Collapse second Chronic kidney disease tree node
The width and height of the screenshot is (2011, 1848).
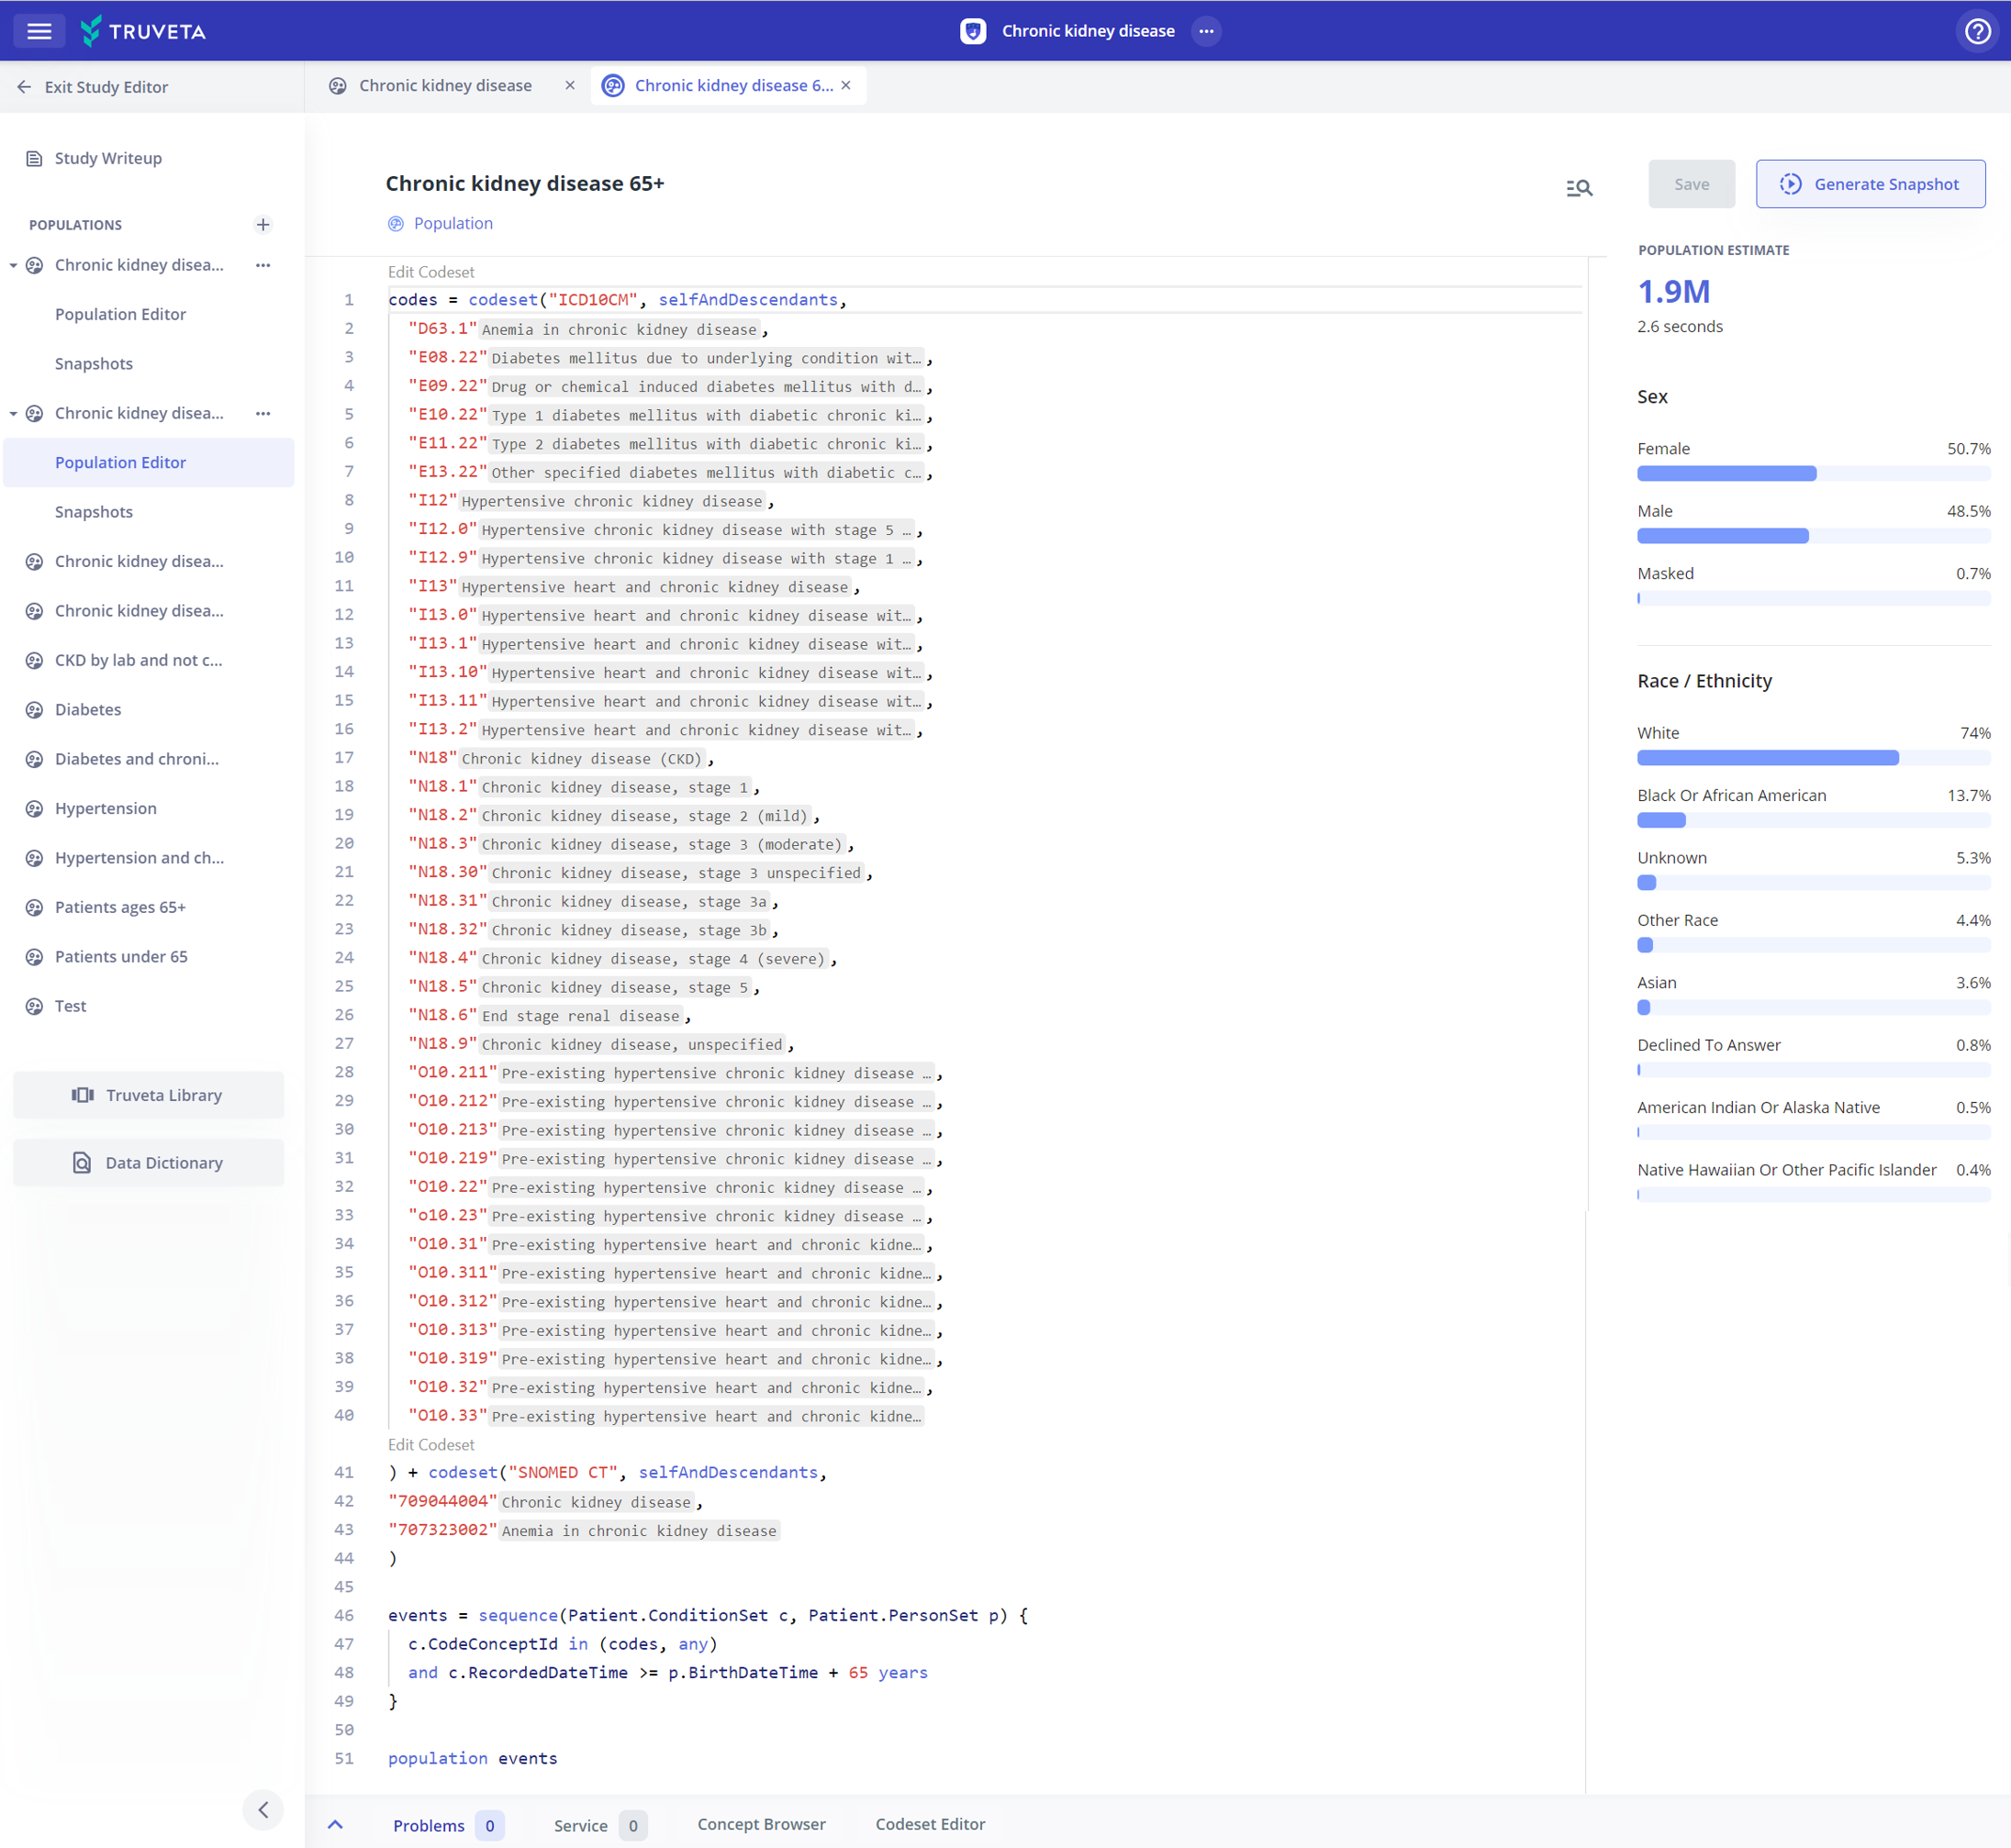(13, 413)
